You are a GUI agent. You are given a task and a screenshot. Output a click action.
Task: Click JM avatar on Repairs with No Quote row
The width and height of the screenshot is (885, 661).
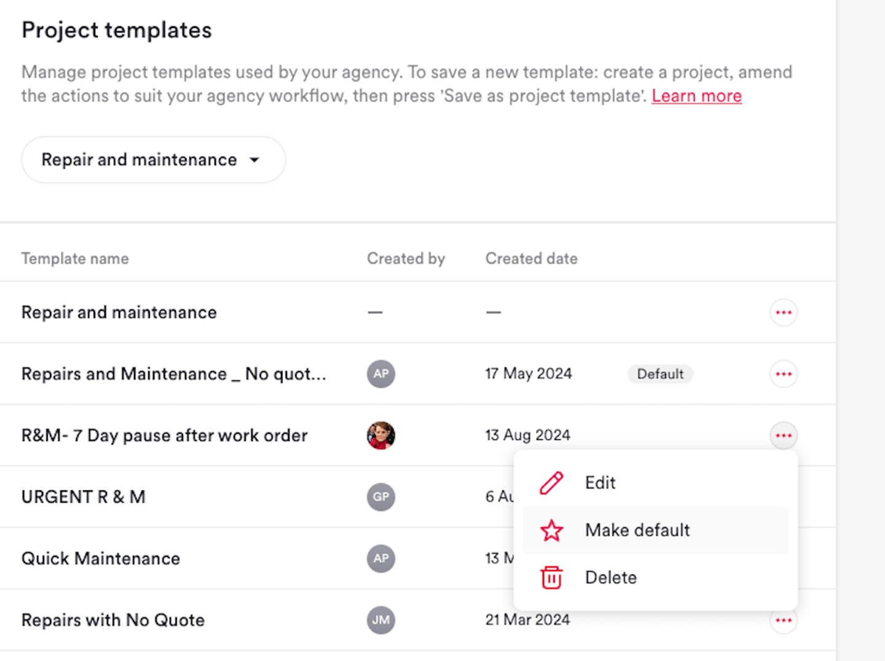[381, 620]
